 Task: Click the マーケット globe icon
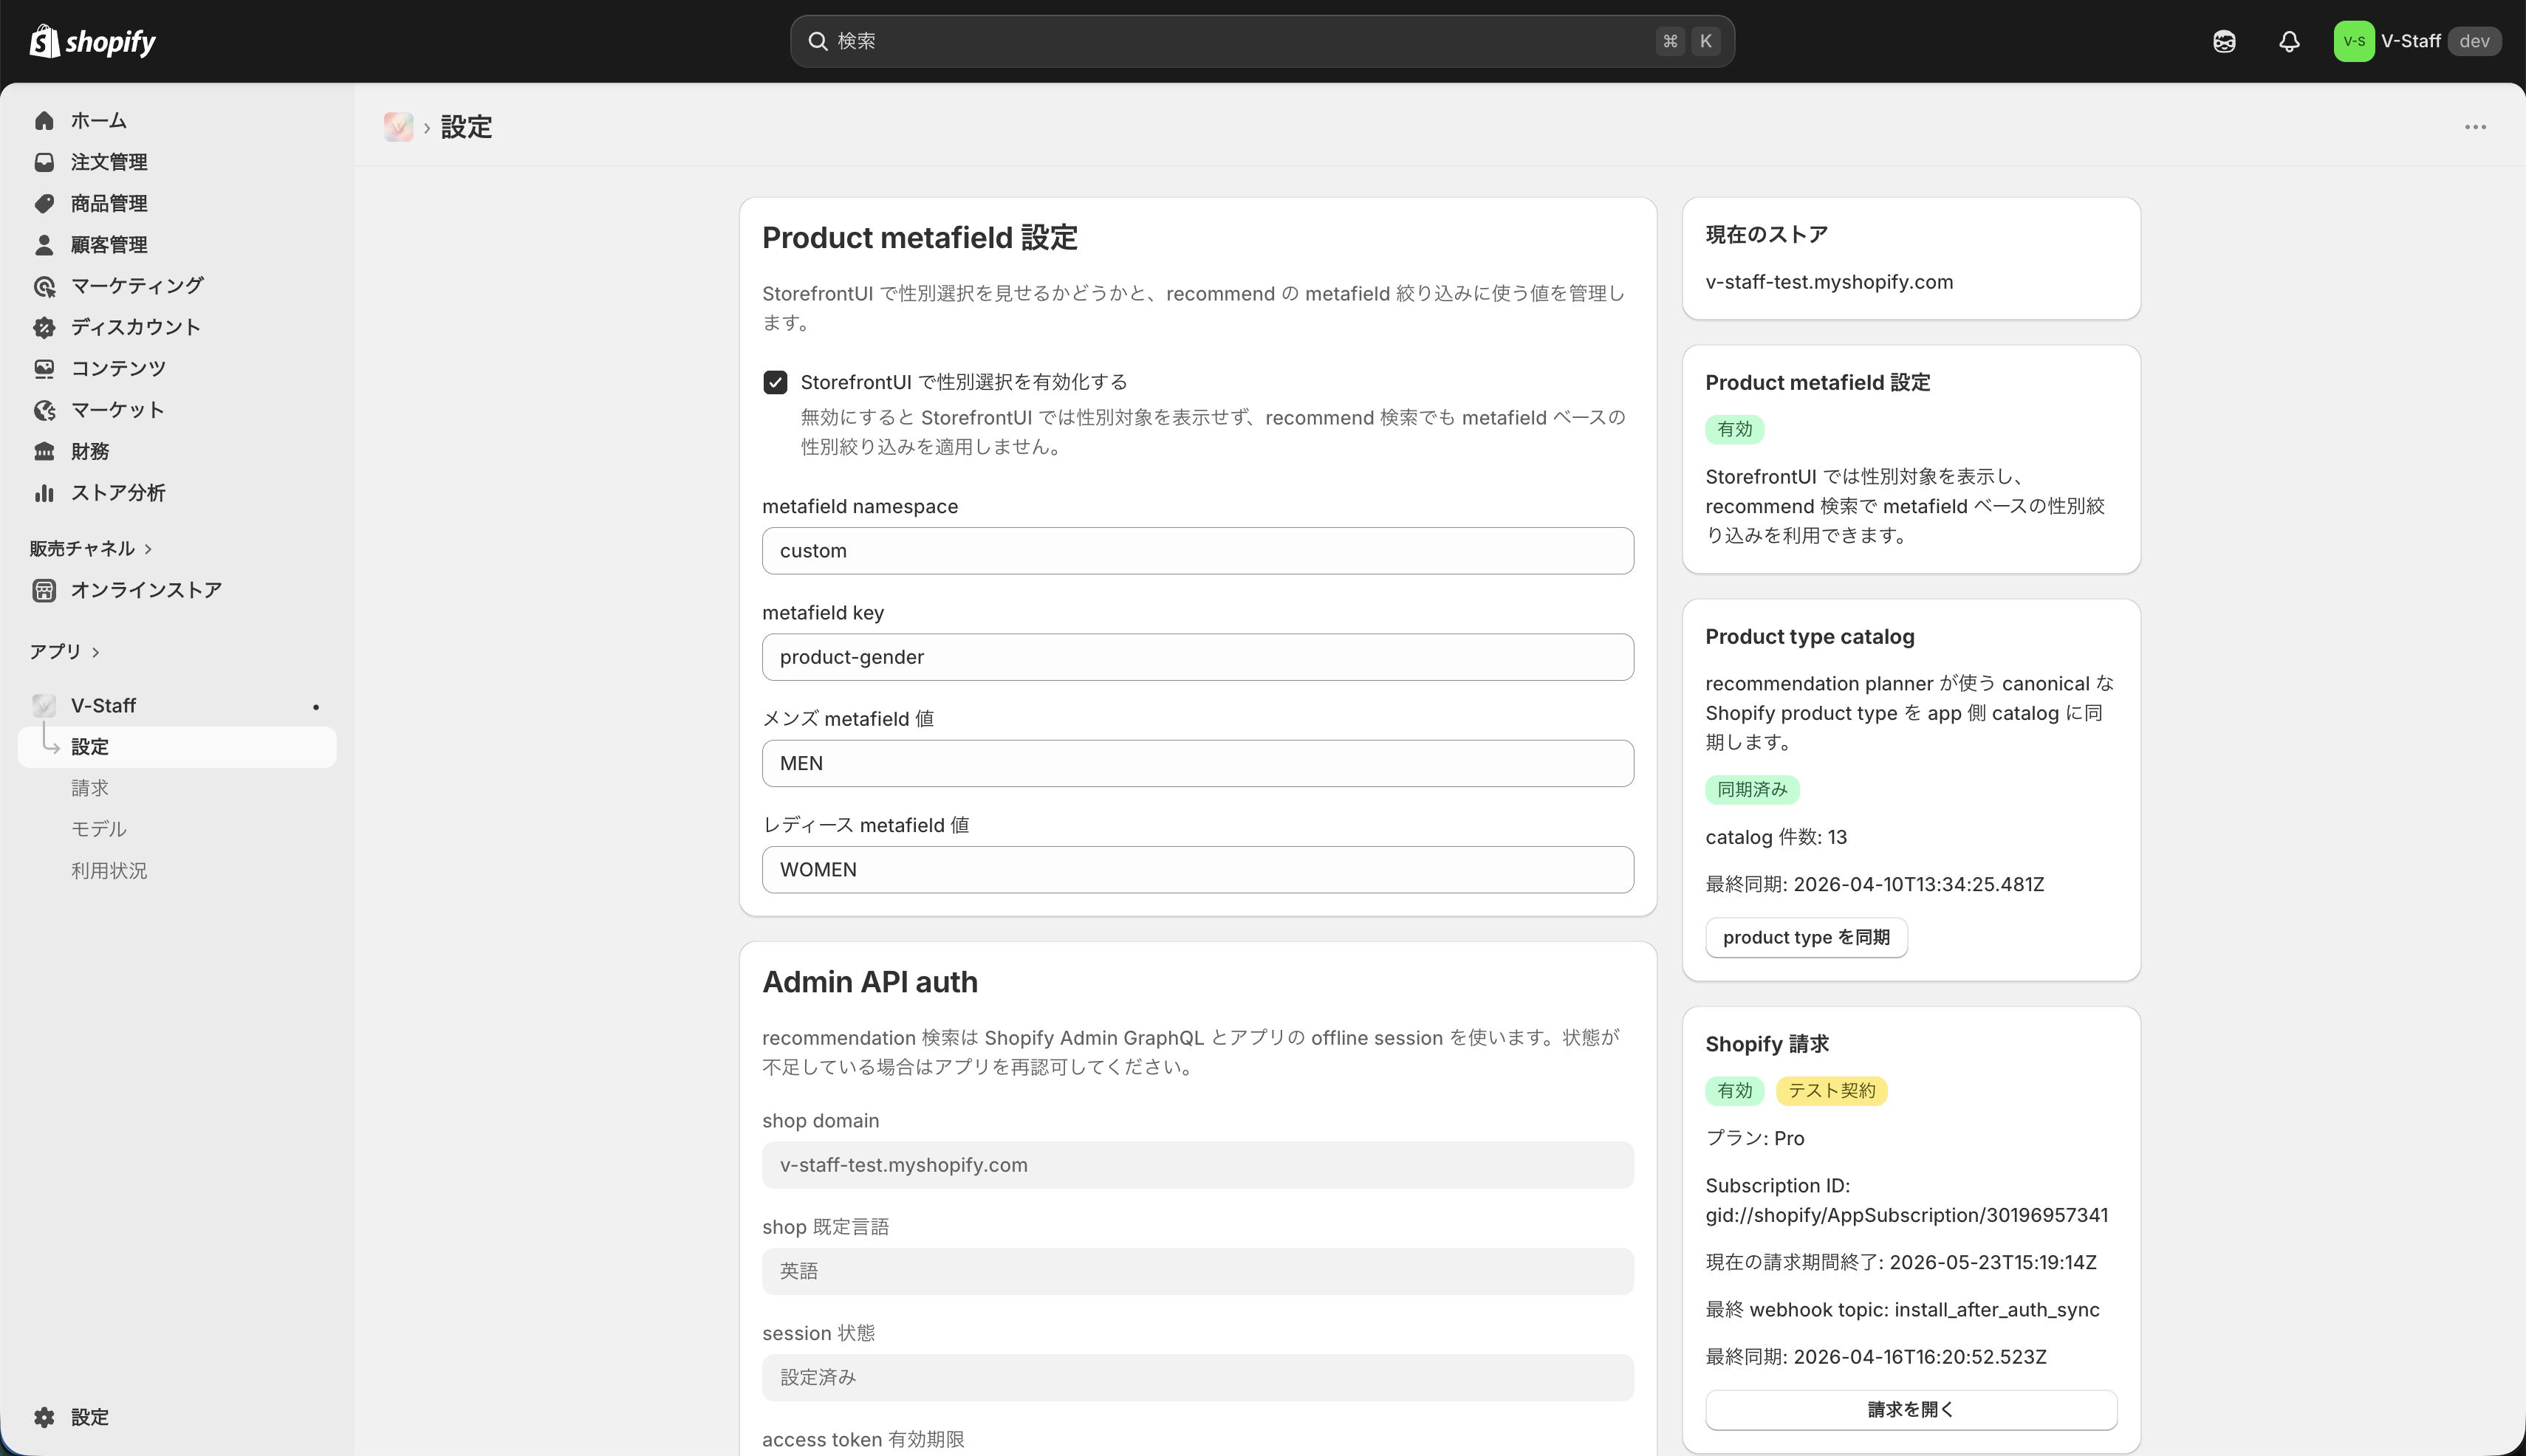(44, 410)
